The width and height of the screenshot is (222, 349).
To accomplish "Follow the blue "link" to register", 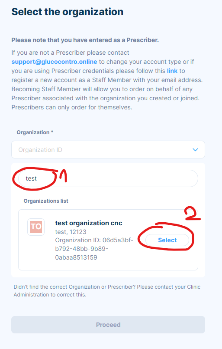I will 172,71.
